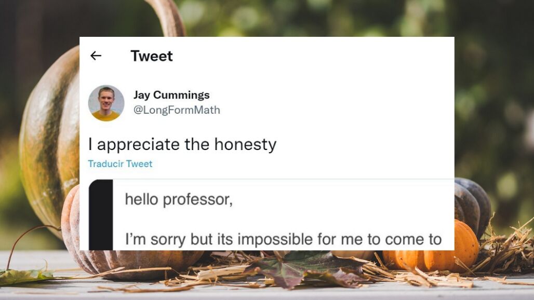Click the large striped green pumpkin
Viewport: 534px width, 300px height.
point(50,136)
